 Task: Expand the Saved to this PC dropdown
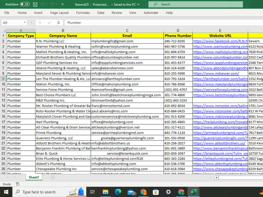138,4
